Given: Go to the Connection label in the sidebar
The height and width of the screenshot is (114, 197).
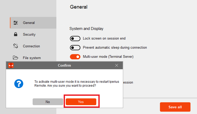Looking at the screenshot, I should point(31,46).
